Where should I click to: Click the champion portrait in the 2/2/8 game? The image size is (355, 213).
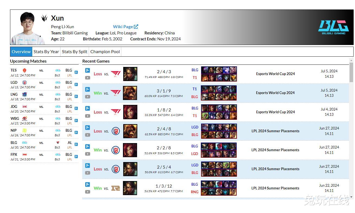[130, 150]
